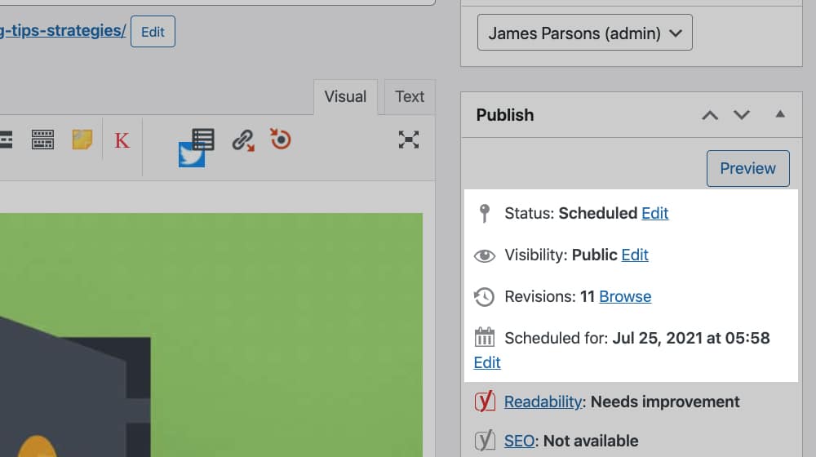Click the toolbar toggle keyboard icon
The width and height of the screenshot is (816, 457).
click(x=42, y=140)
